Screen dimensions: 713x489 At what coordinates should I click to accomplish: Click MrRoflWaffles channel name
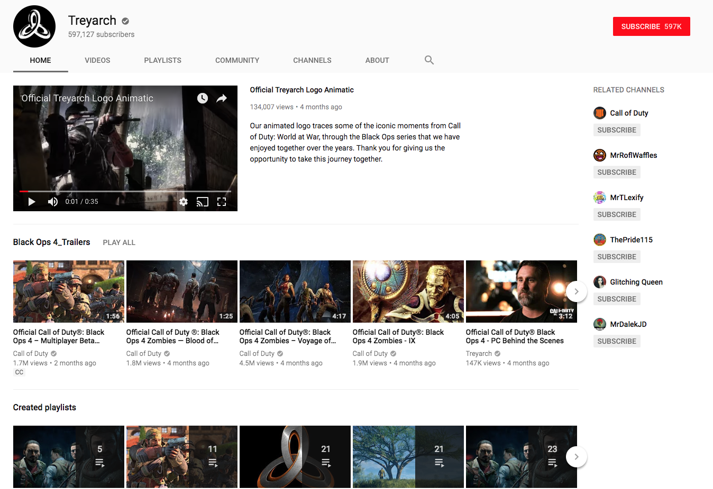pos(634,155)
